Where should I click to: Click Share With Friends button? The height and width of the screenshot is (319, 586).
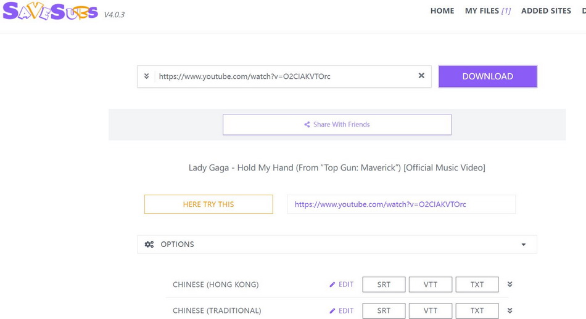tap(337, 124)
